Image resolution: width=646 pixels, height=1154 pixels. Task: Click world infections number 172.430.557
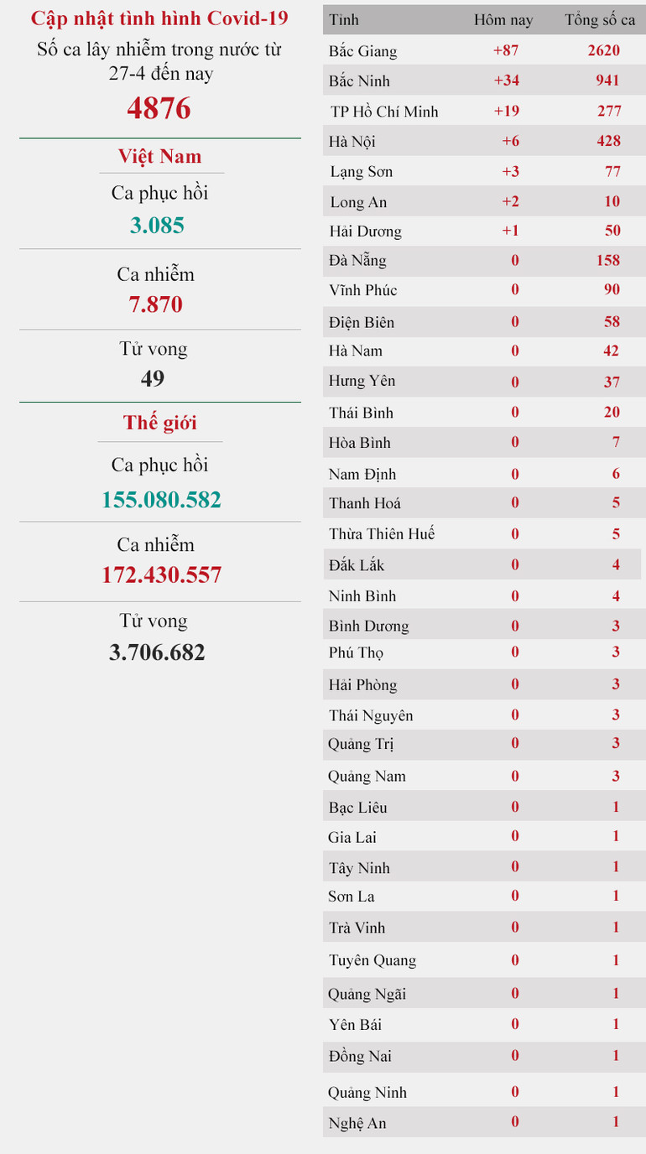[x=162, y=575]
